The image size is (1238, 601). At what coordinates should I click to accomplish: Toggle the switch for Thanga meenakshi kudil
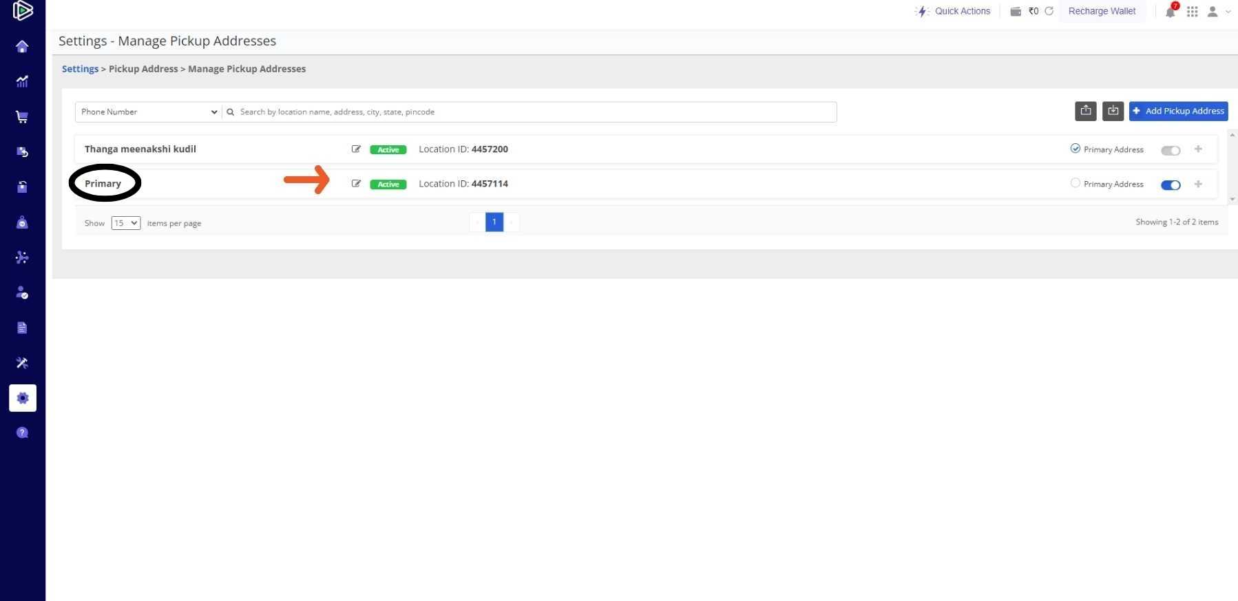click(1171, 150)
